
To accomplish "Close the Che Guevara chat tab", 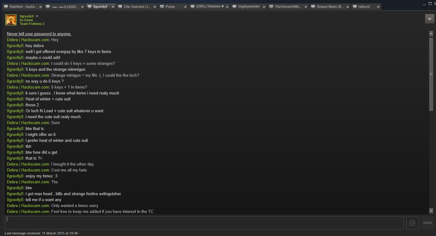I will coord(154,7).
